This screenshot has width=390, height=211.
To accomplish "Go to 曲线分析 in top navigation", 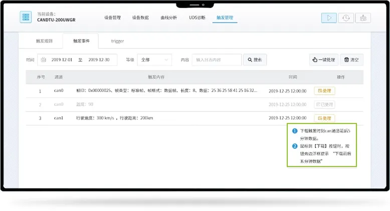I will tap(168, 17).
